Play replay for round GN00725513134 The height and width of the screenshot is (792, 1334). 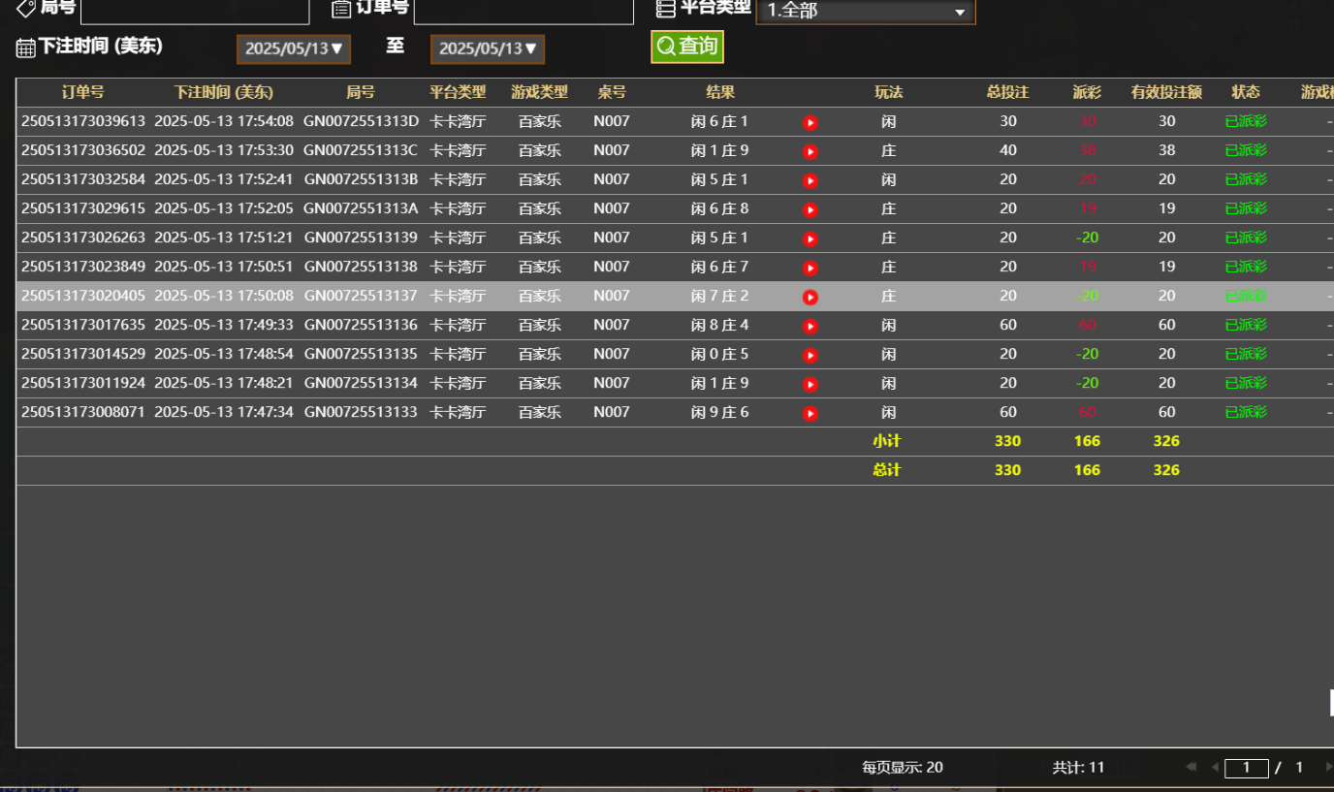tap(810, 384)
